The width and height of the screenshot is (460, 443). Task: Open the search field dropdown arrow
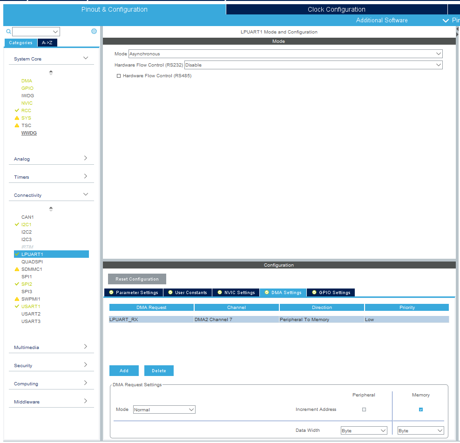point(55,31)
